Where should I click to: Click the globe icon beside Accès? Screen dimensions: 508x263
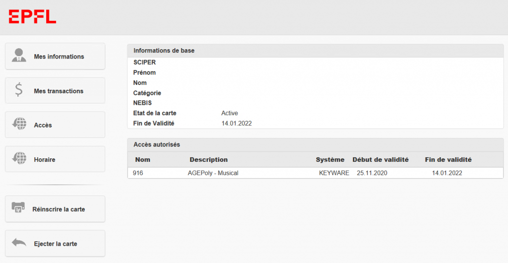tap(19, 125)
